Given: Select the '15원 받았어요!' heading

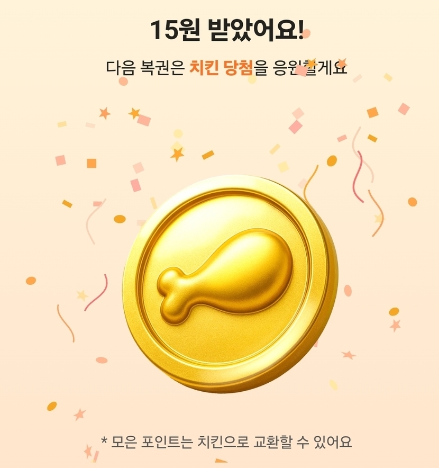Looking at the screenshot, I should pos(227,31).
